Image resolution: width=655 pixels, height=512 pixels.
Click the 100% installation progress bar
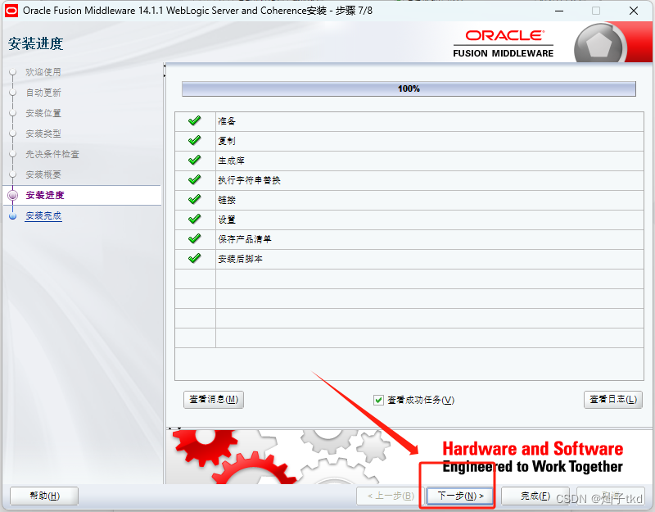click(x=409, y=88)
